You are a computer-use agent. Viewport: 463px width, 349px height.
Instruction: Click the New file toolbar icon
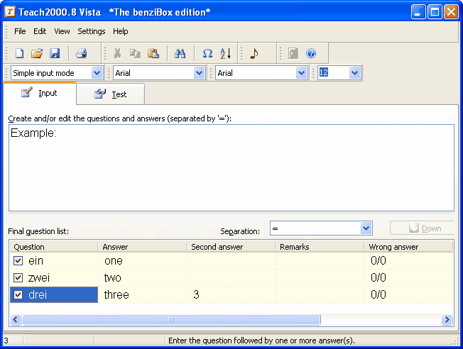[19, 53]
